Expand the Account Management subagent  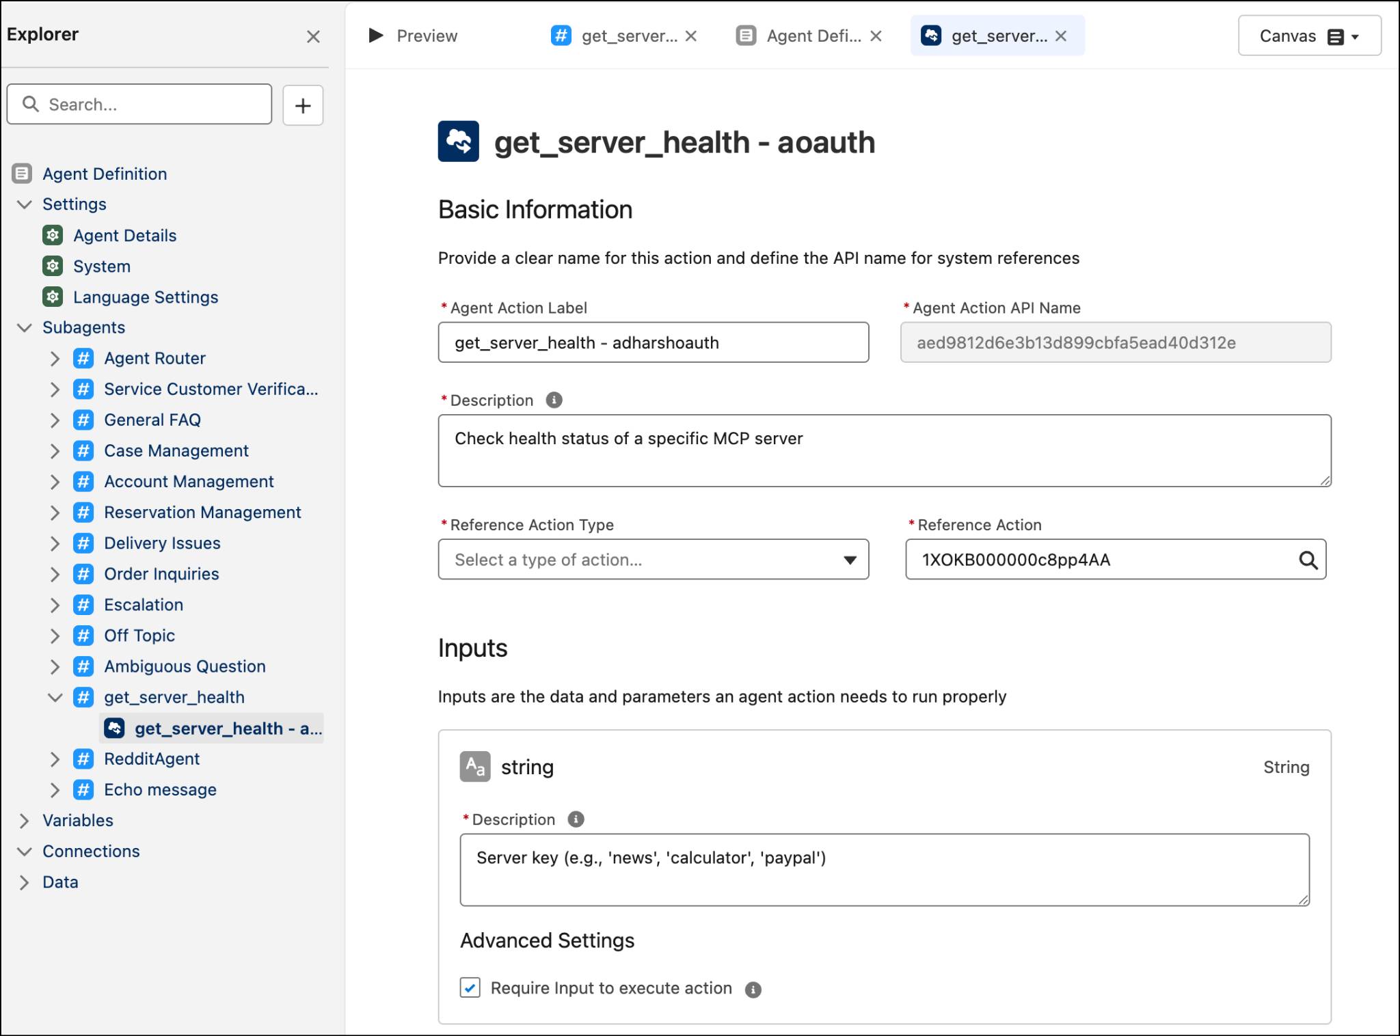click(55, 481)
